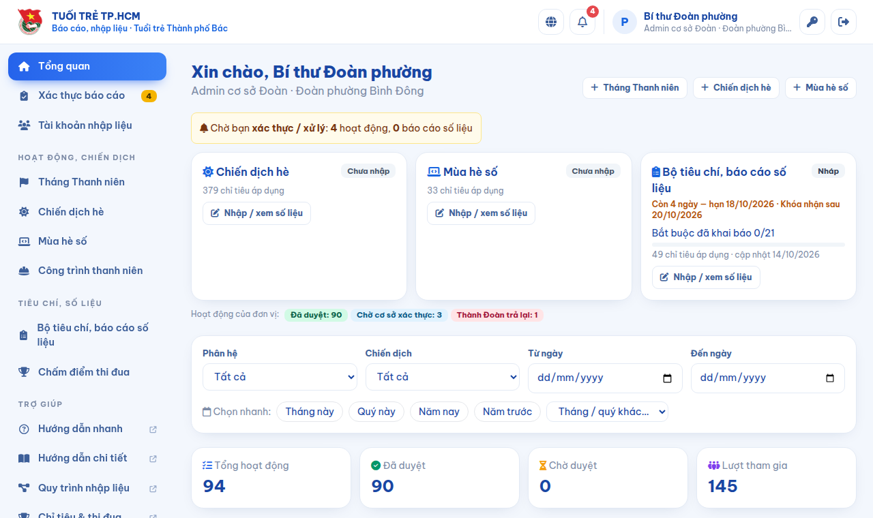Select the Năm trước quick filter

coord(507,412)
